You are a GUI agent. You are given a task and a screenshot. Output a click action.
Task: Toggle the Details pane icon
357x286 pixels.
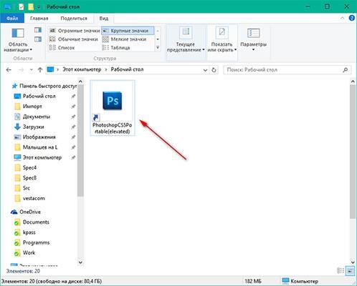coord(38,39)
